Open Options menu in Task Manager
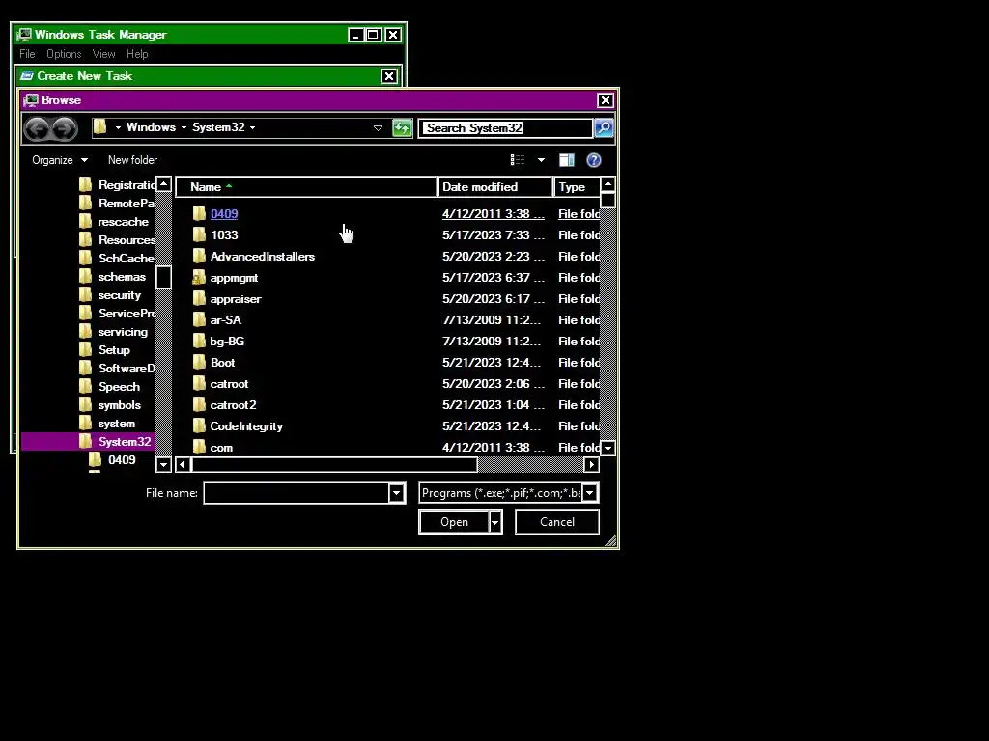 (64, 54)
